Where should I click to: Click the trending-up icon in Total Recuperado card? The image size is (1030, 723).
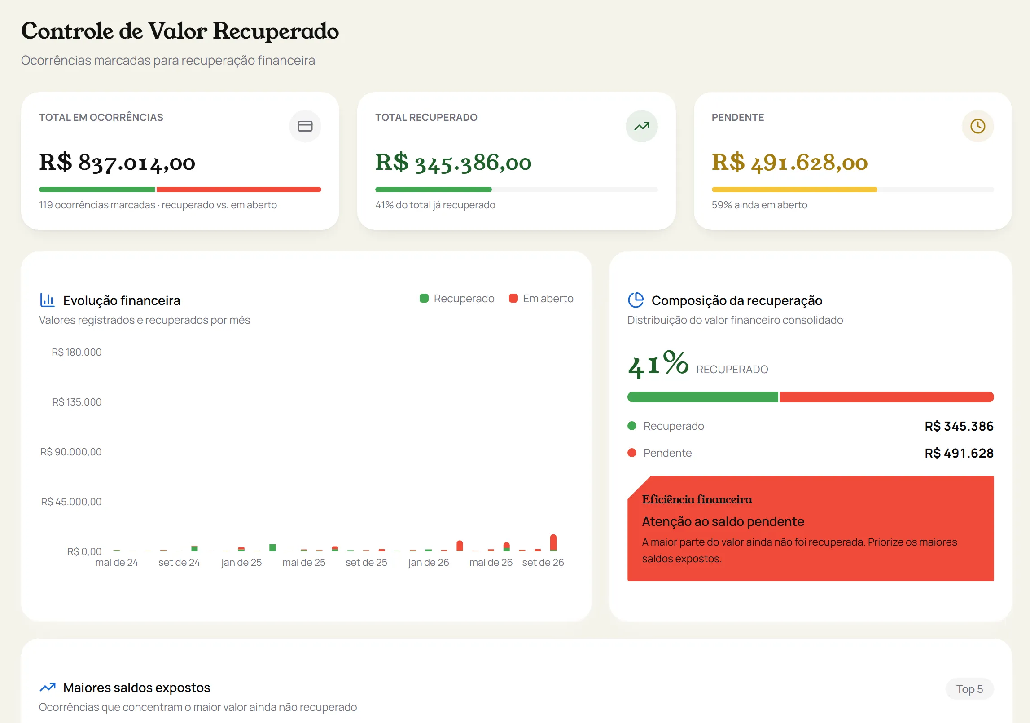click(641, 126)
